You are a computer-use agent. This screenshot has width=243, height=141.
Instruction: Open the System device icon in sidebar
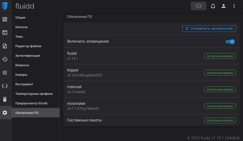click(x=5, y=99)
